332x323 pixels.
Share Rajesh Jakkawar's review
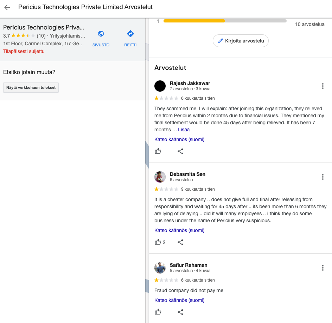pyautogui.click(x=180, y=151)
